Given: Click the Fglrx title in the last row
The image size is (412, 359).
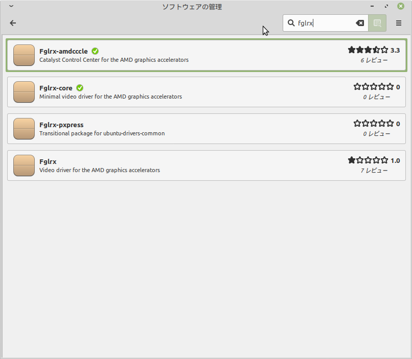Looking at the screenshot, I should 48,161.
